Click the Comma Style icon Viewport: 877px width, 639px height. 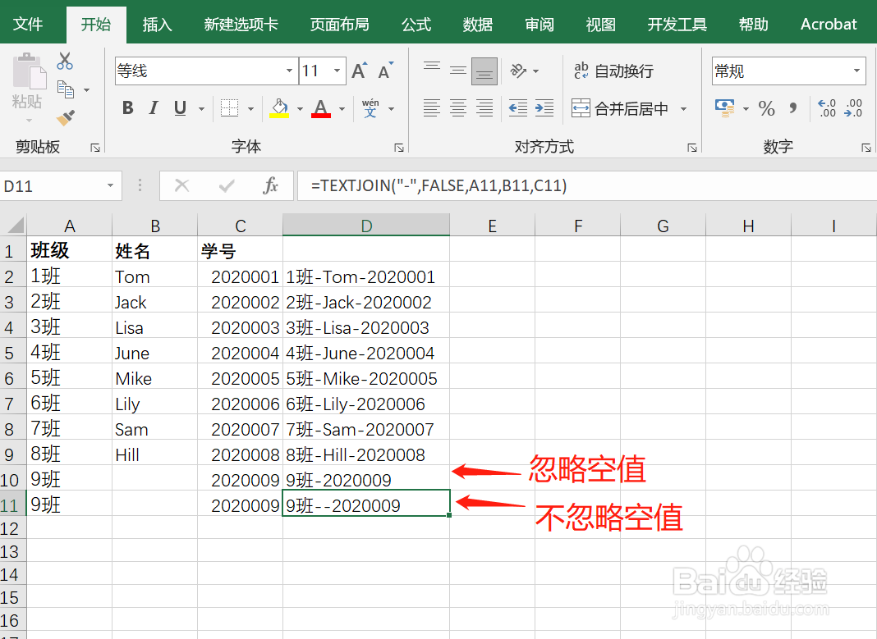click(x=792, y=107)
